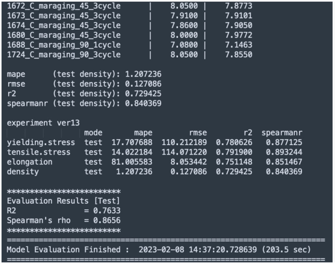Click the Evaluation Results [Test] heading
The width and height of the screenshot is (335, 264).
(63, 201)
